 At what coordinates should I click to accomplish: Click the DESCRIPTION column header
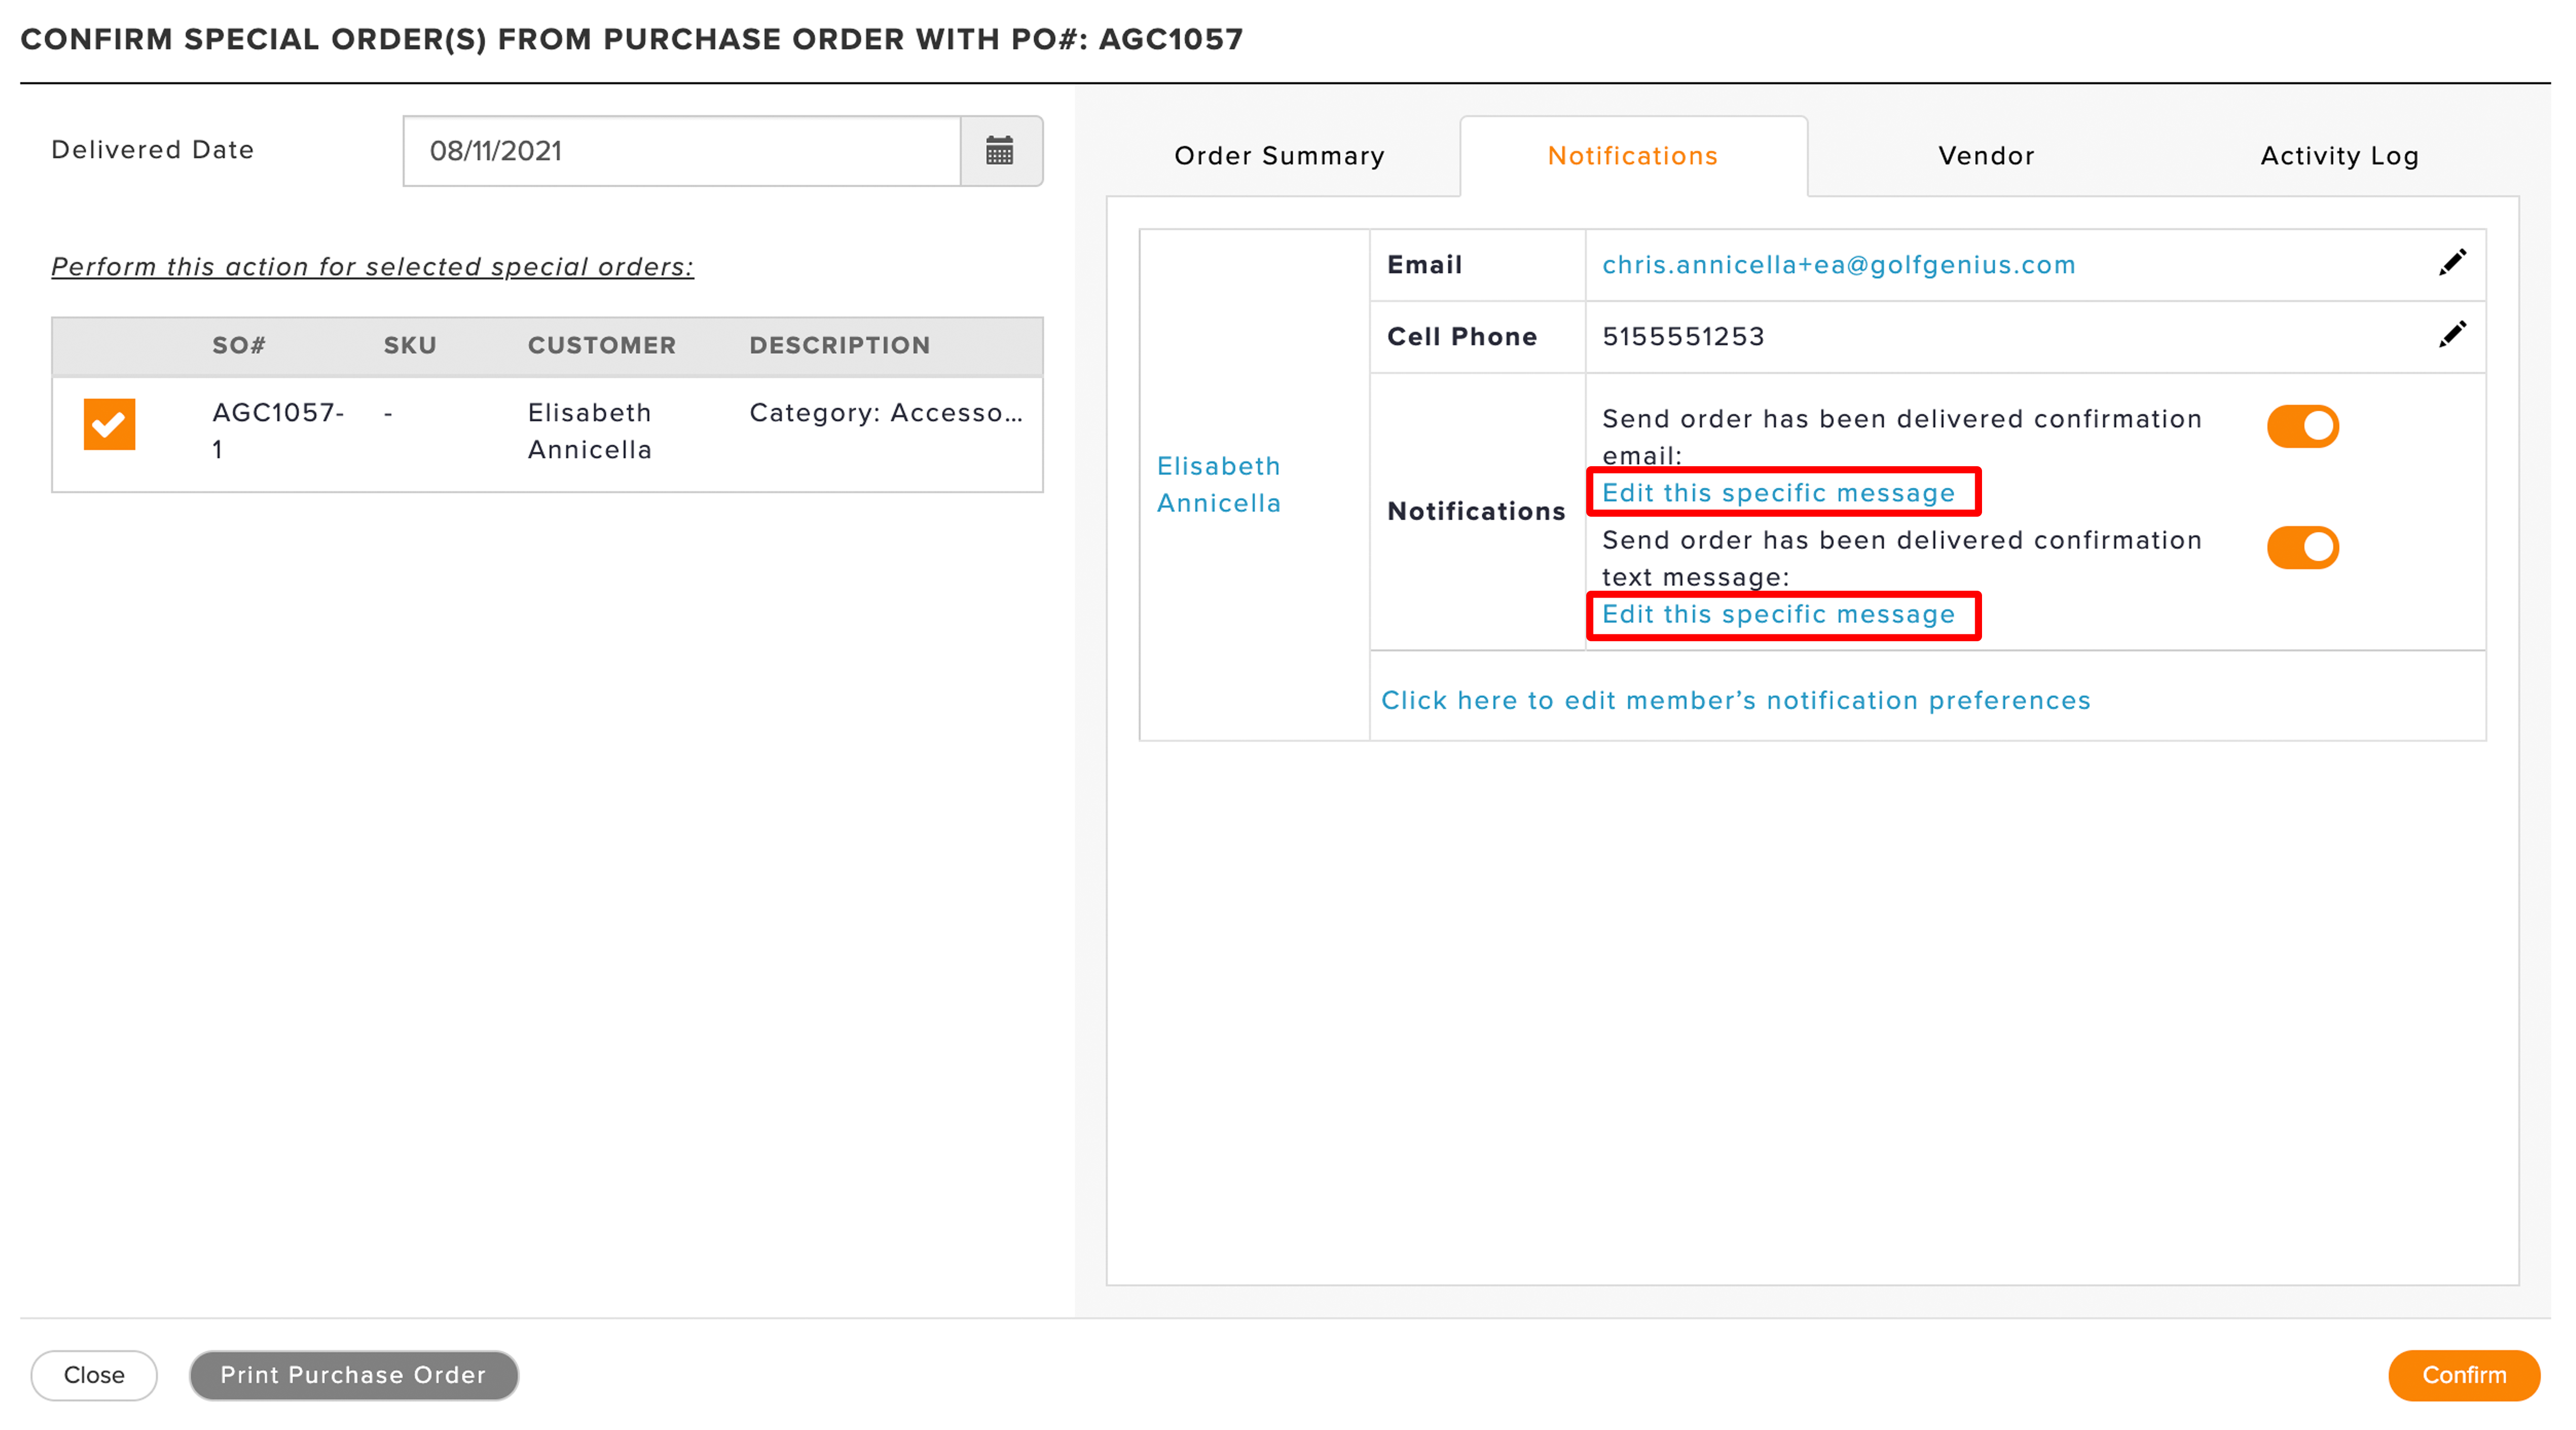840,346
